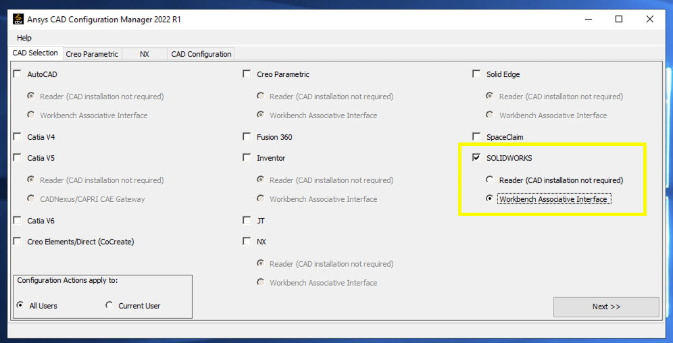The width and height of the screenshot is (673, 343).
Task: Select Creo Parametric Workbench Associative Interface radio
Action: point(260,115)
